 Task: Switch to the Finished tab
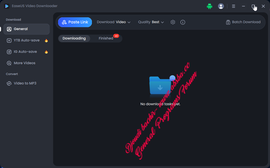(106, 38)
